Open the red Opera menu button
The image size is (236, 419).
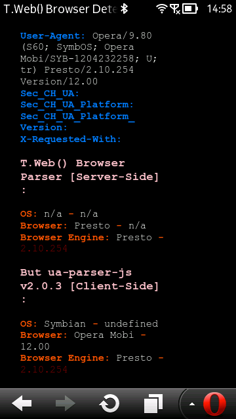pyautogui.click(x=214, y=403)
